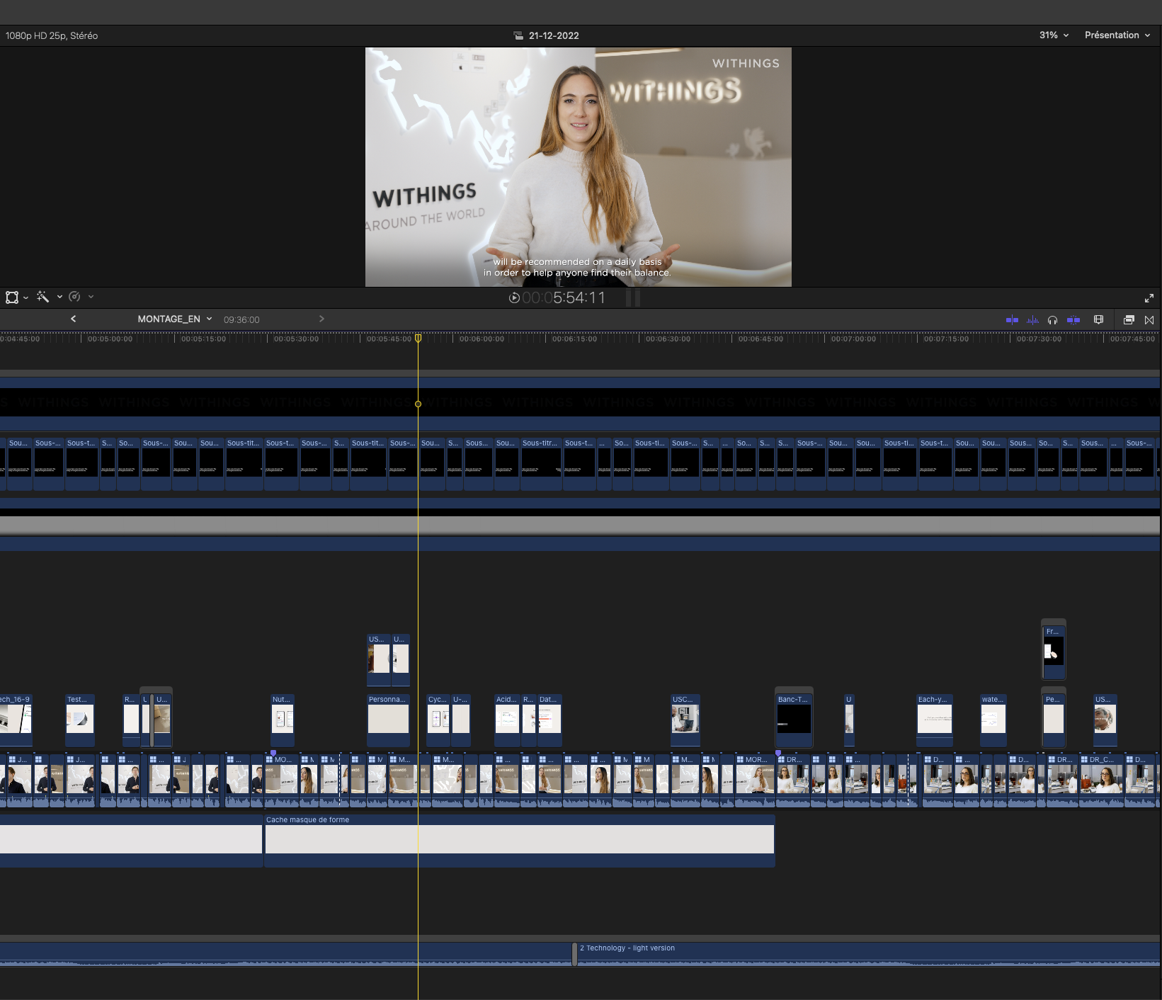
Task: Open the enhancements dropdown arrow
Action: [59, 297]
